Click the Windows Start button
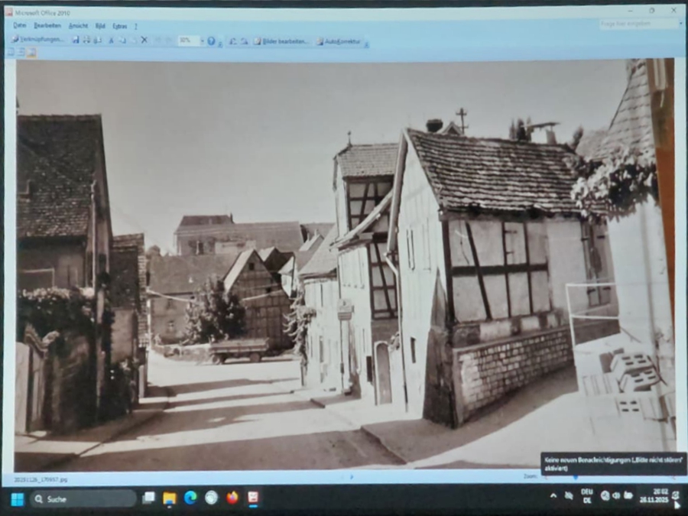Image resolution: width=688 pixels, height=516 pixels. pyautogui.click(x=17, y=499)
